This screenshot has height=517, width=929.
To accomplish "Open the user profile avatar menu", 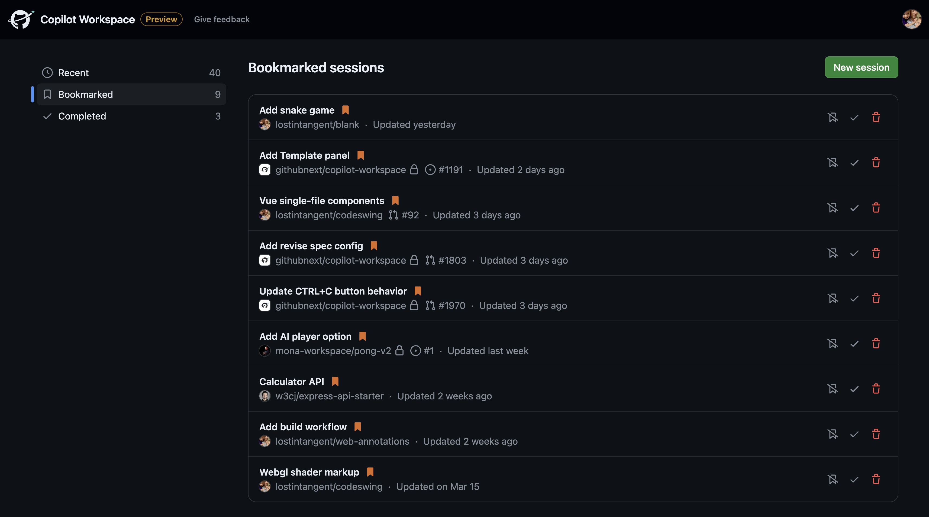I will pos(911,20).
